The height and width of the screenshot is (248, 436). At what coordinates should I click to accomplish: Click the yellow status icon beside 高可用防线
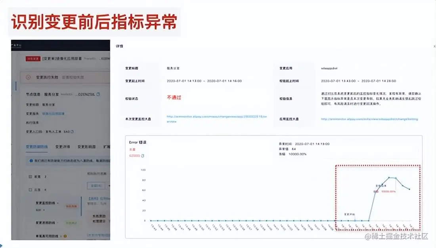point(65,236)
